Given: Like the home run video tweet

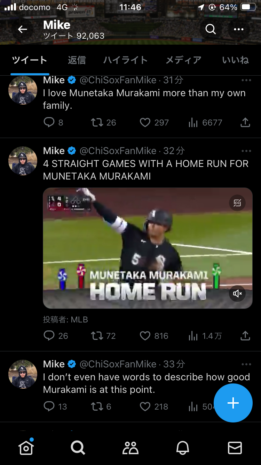Looking at the screenshot, I should [145, 336].
